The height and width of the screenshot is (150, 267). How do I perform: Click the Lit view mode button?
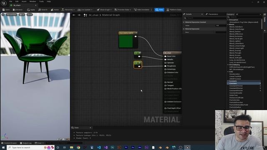point(22,15)
